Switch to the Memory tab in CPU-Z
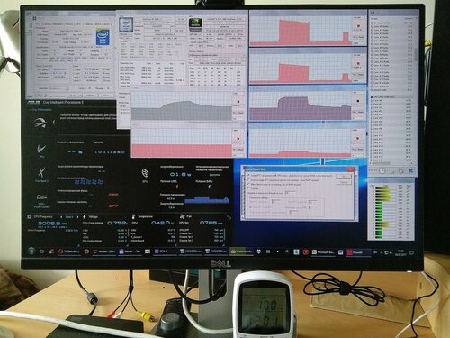 (x=69, y=24)
